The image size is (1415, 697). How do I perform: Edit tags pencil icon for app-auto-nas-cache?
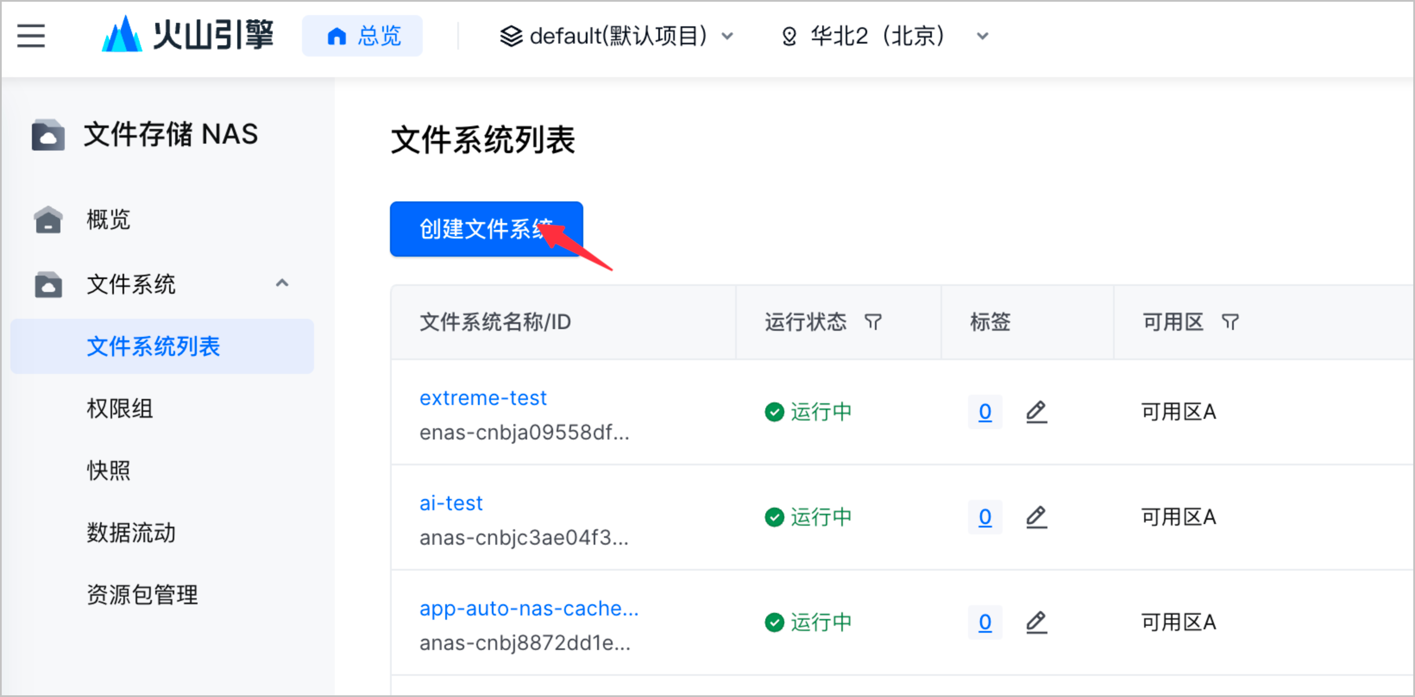[x=1036, y=622]
